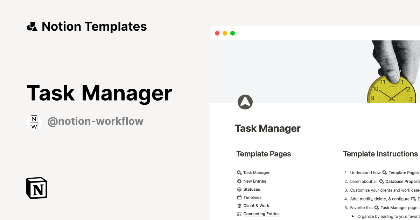The width and height of the screenshot is (420, 220).
Task: Click the Database Properties link in step 2
Action: click(x=402, y=181)
